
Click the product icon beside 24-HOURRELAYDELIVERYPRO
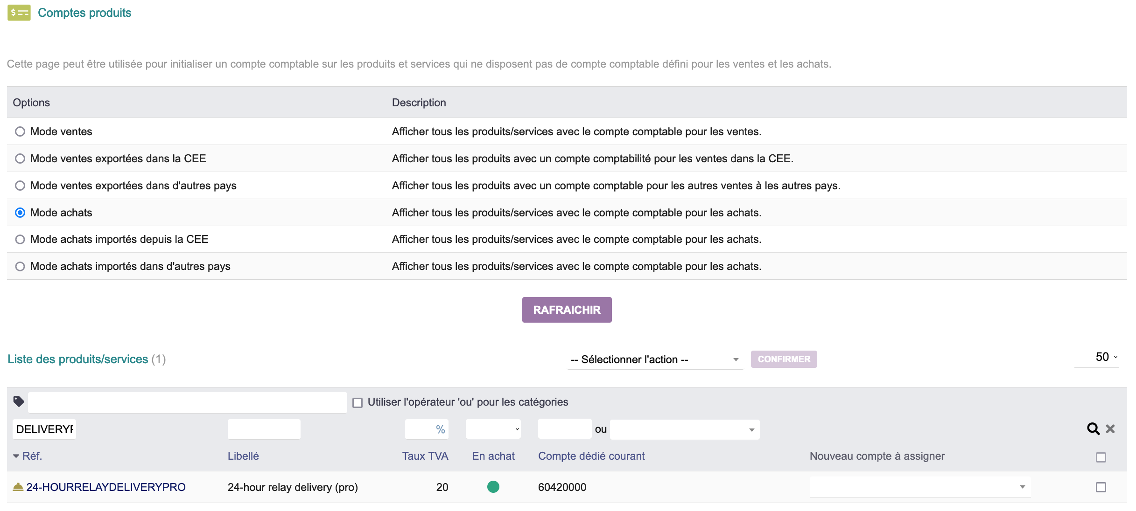click(x=19, y=486)
